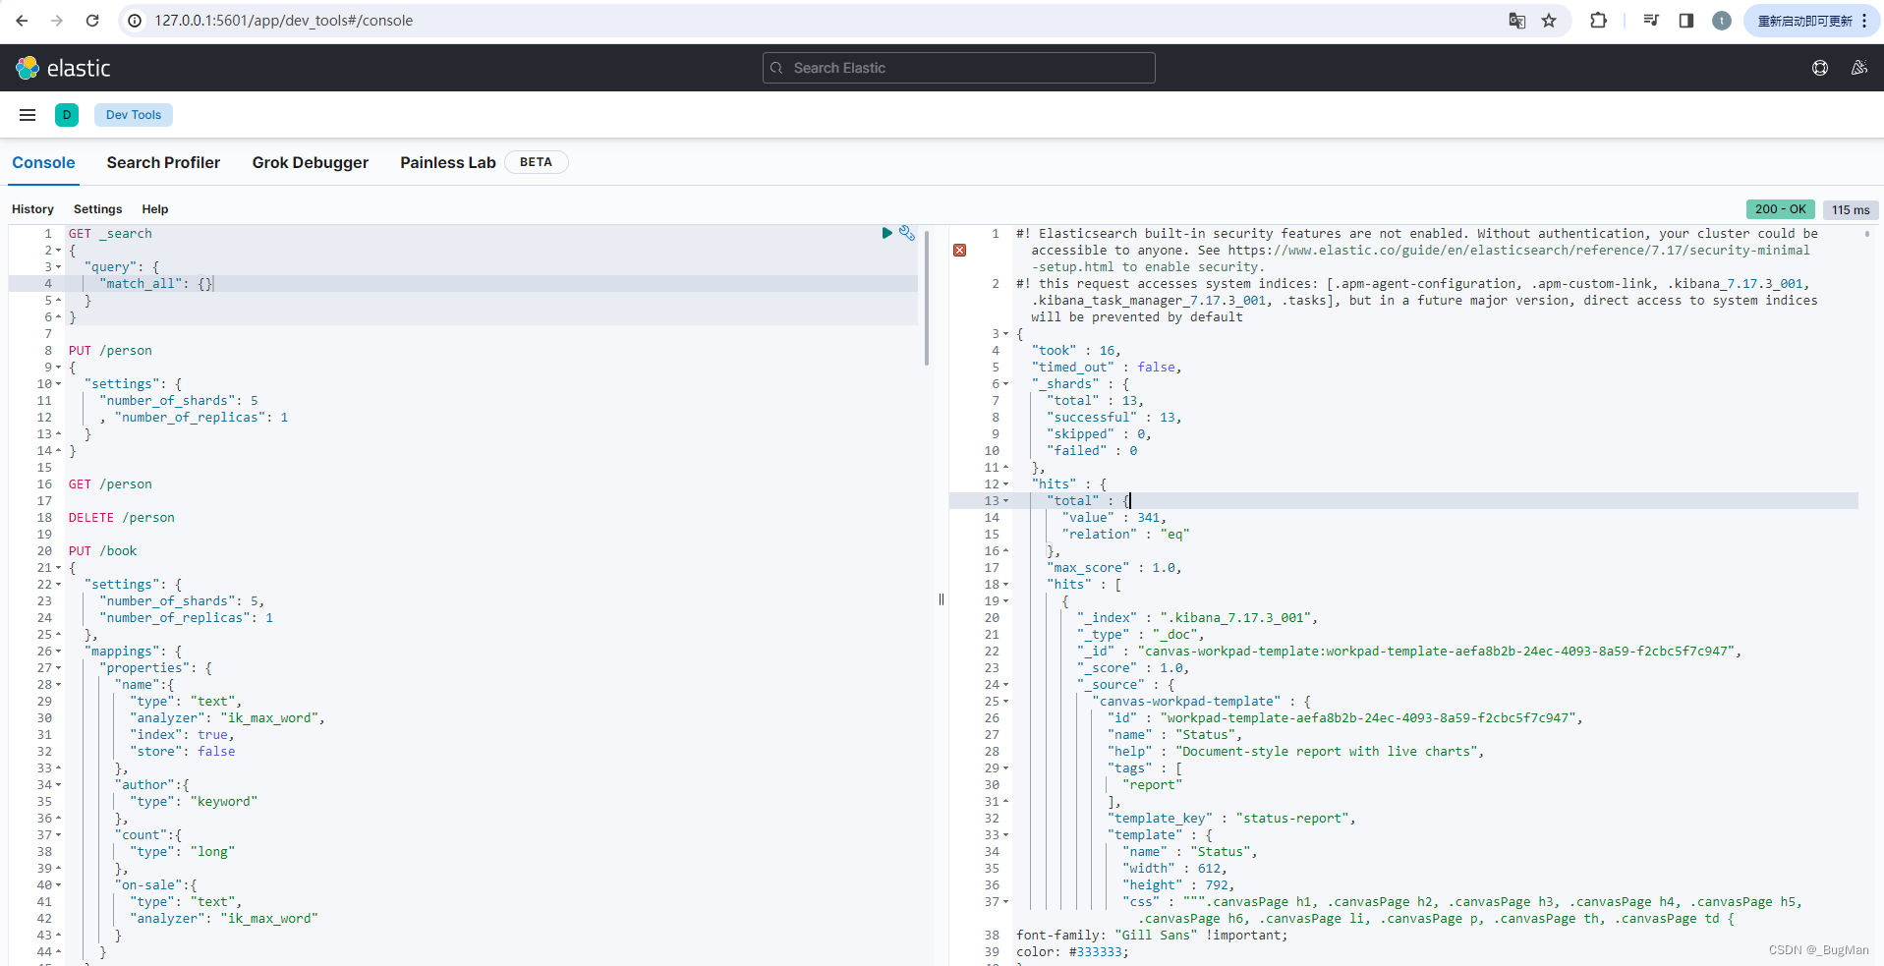The height and width of the screenshot is (966, 1884).
Task: Open the browser profile avatar
Action: click(1722, 21)
